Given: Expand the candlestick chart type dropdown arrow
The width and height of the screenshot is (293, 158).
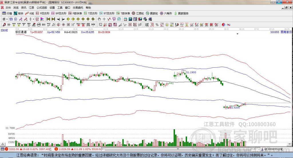Looking at the screenshot, I should [33, 19].
